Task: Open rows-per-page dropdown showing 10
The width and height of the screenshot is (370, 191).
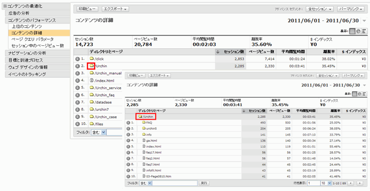Action: pyautogui.click(x=326, y=183)
